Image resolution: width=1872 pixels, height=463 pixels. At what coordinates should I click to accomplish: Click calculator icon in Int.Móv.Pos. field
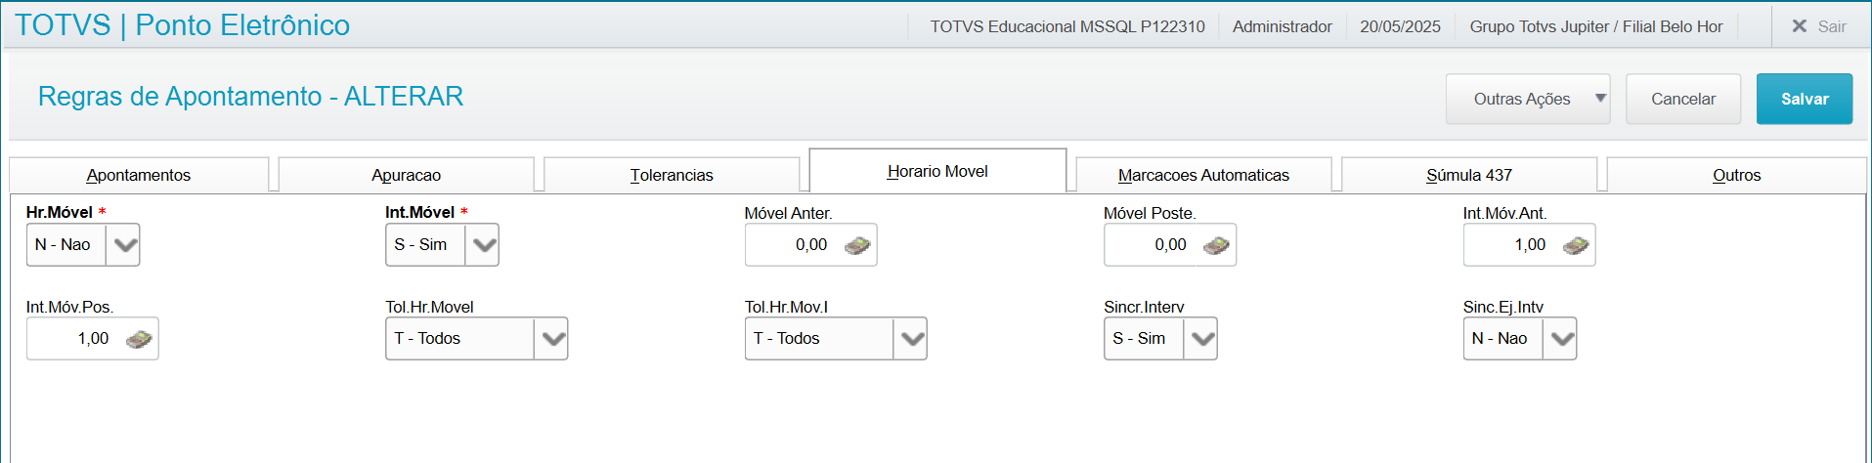tap(139, 339)
